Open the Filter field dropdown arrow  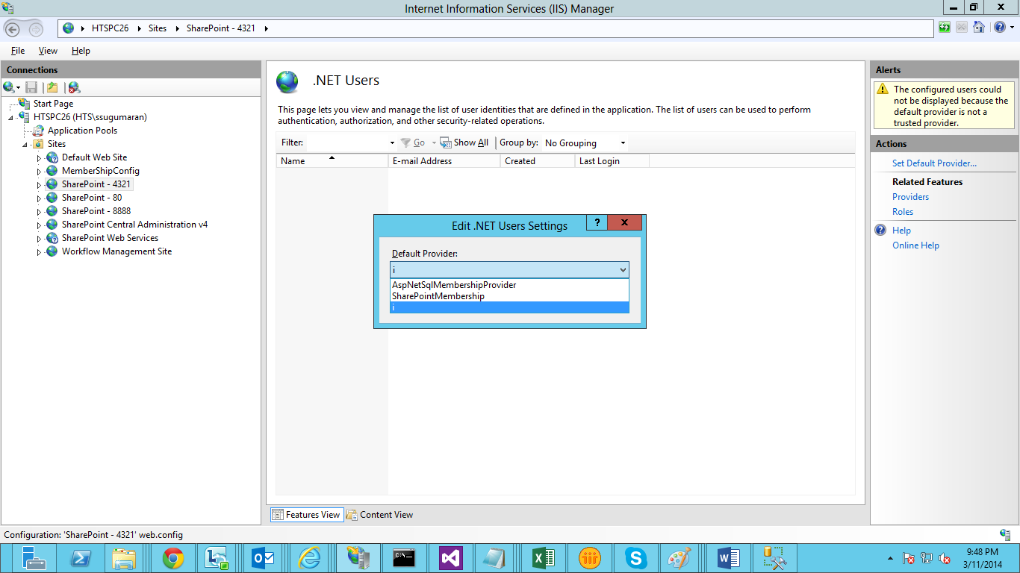pyautogui.click(x=392, y=143)
